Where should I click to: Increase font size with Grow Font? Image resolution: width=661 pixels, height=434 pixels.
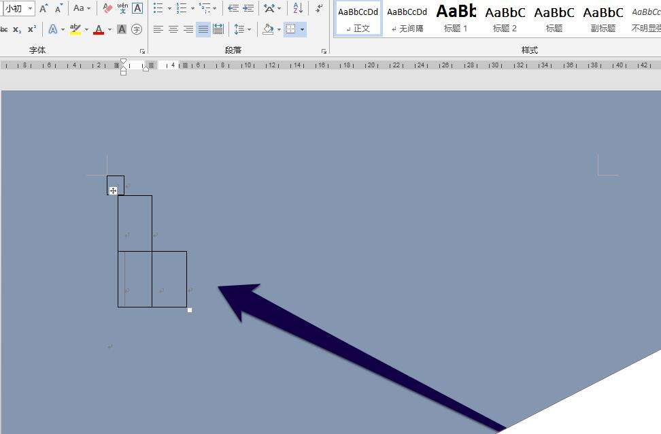click(44, 8)
